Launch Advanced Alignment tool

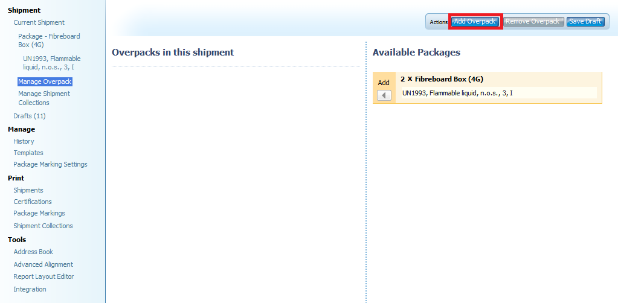point(43,264)
